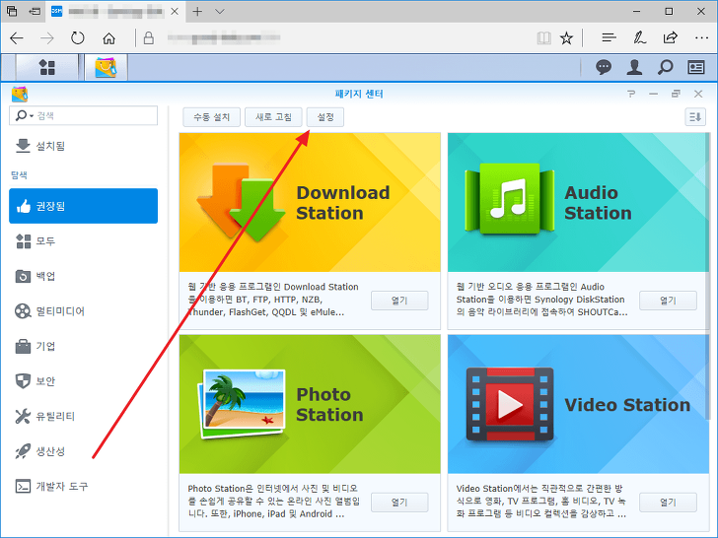
Task: Close the current browser tab
Action: tap(175, 12)
